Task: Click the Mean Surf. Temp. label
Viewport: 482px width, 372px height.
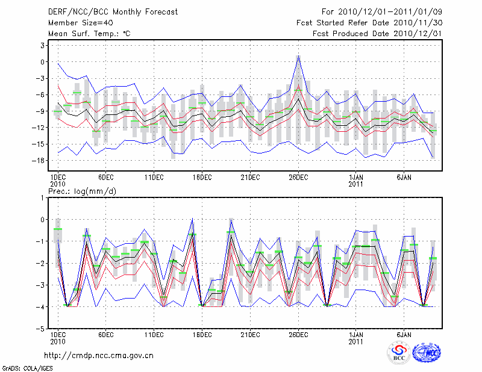Action: [89, 34]
